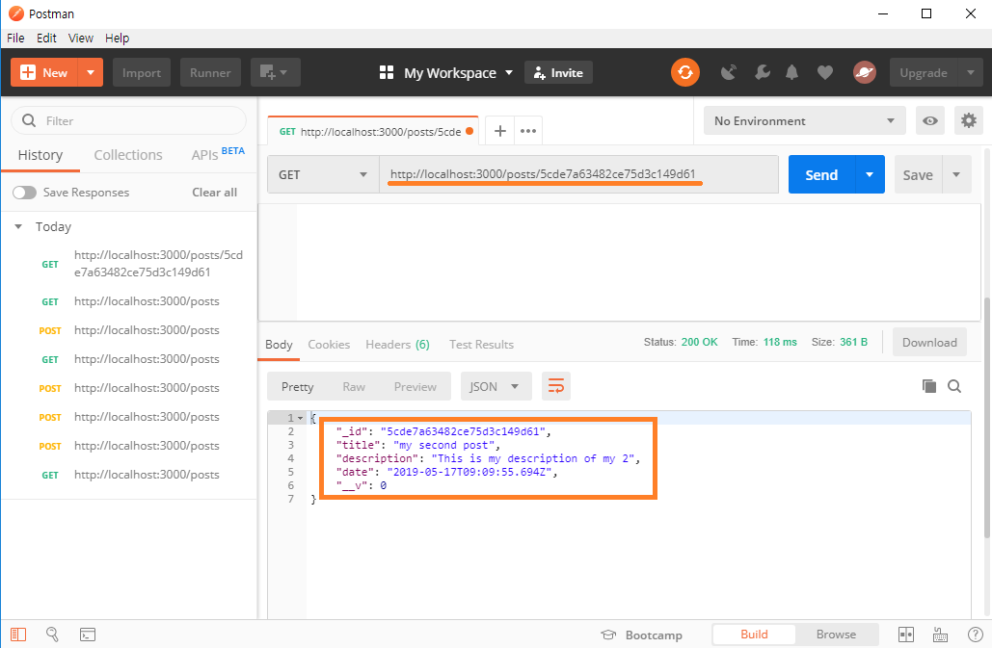
Task: Toggle line wrap icon in response
Action: click(556, 386)
